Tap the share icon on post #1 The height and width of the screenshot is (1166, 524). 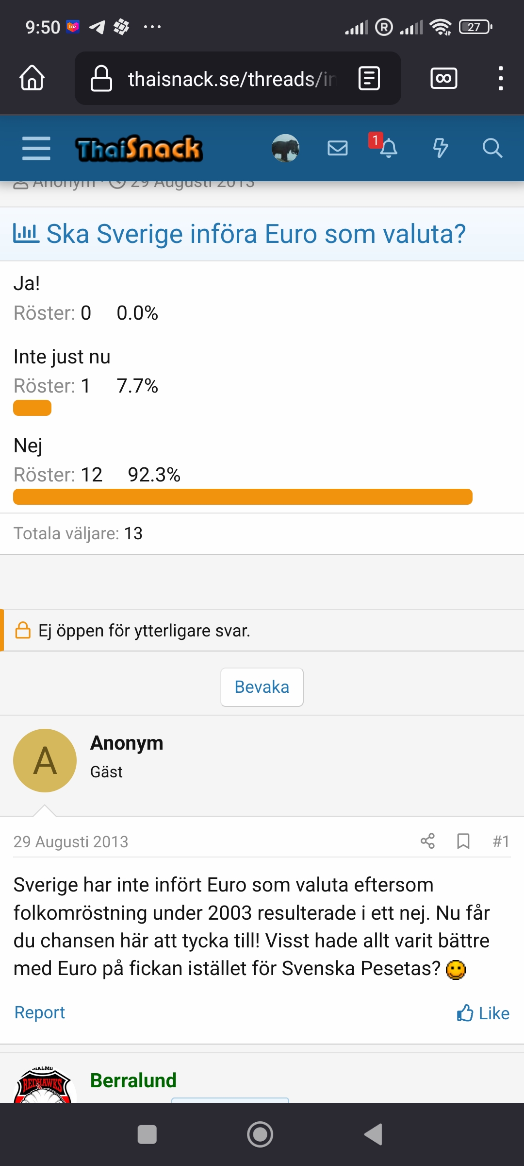pyautogui.click(x=427, y=841)
